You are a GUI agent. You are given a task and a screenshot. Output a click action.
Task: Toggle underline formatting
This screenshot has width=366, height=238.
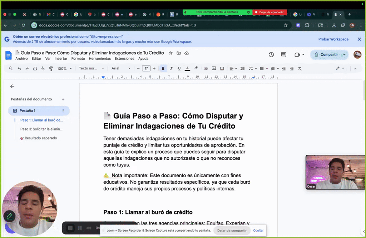tap(179, 68)
